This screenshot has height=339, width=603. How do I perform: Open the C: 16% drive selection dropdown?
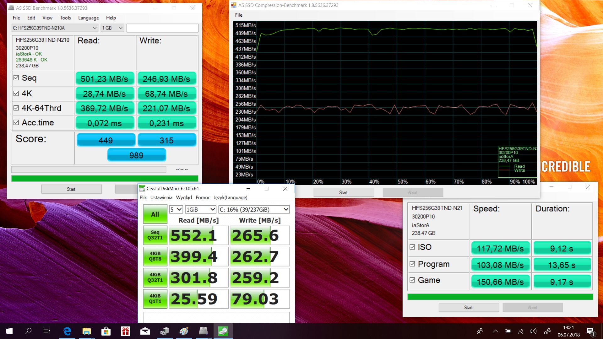pyautogui.click(x=254, y=209)
